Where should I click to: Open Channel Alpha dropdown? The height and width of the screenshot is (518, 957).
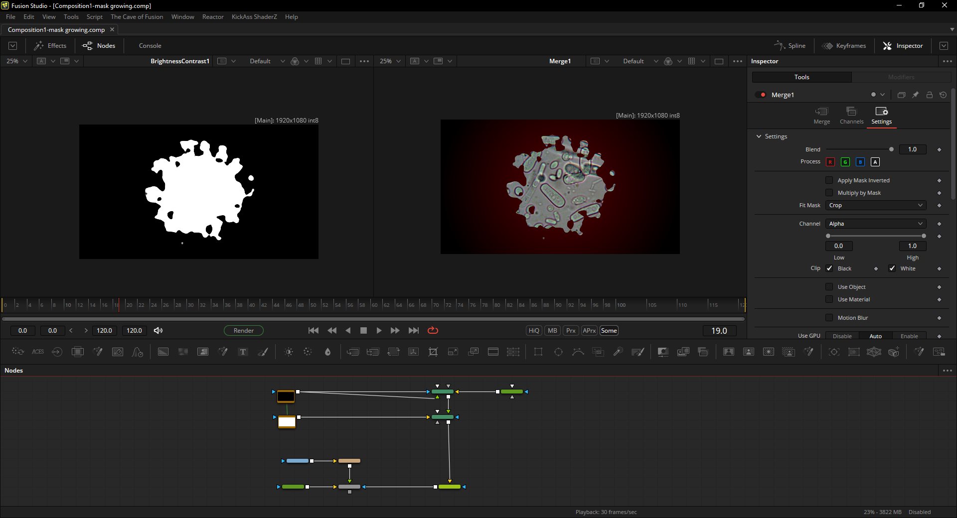(876, 224)
